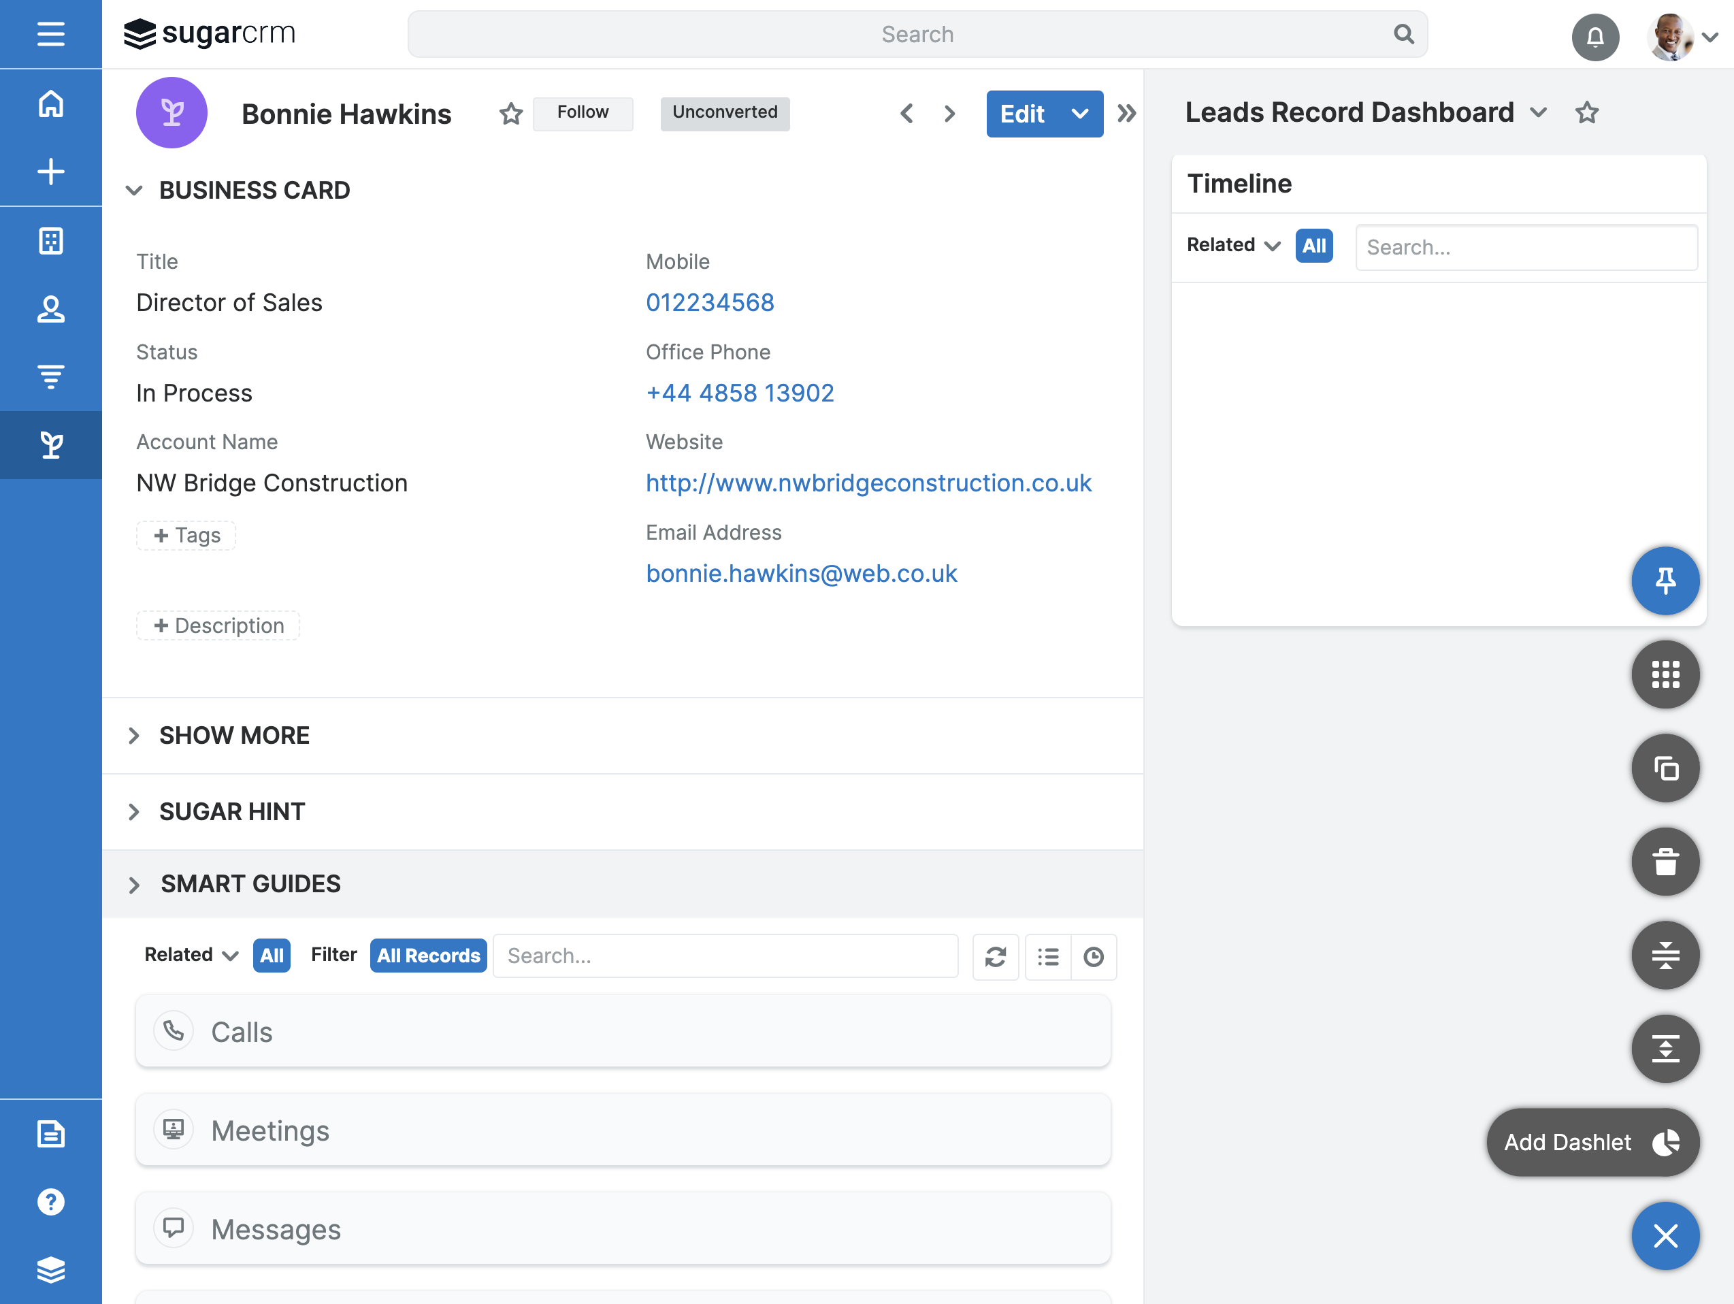Click the grid dots floating button
Image resolution: width=1734 pixels, height=1304 pixels.
[x=1665, y=674]
